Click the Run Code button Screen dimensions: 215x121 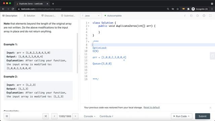click(x=181, y=116)
